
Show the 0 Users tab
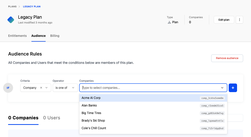coord(52,118)
